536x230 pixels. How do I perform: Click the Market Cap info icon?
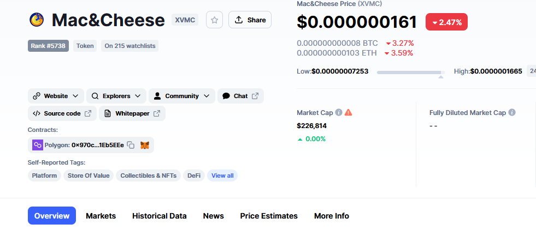coord(338,112)
